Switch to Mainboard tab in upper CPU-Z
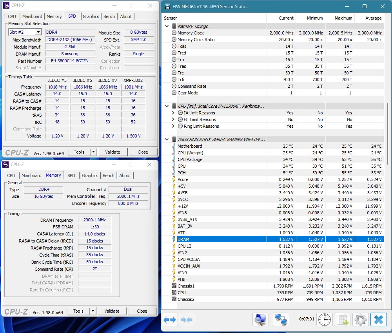 [x=32, y=16]
